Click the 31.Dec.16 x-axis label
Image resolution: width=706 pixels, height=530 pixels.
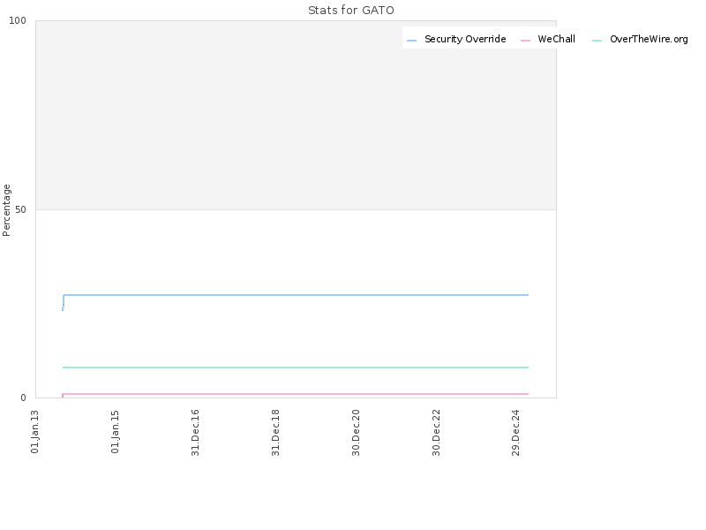(x=195, y=433)
